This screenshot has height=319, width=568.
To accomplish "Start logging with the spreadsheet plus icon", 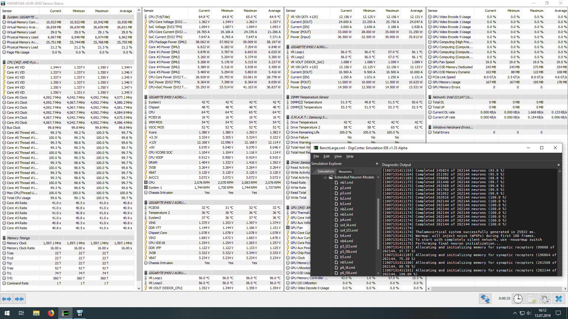I will pyautogui.click(x=532, y=299).
